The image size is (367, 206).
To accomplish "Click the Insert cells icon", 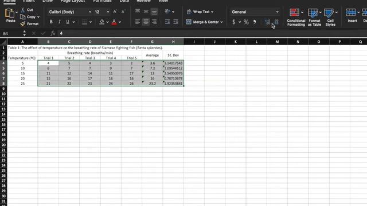I will 351,13.
